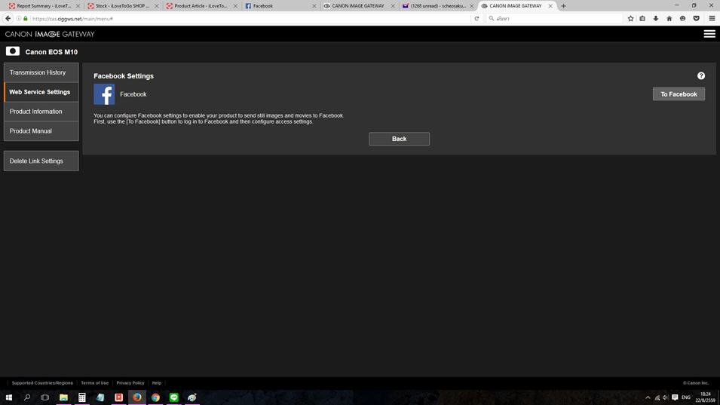Click the Facebook logo icon in settings
The width and height of the screenshot is (720, 405).
(104, 94)
